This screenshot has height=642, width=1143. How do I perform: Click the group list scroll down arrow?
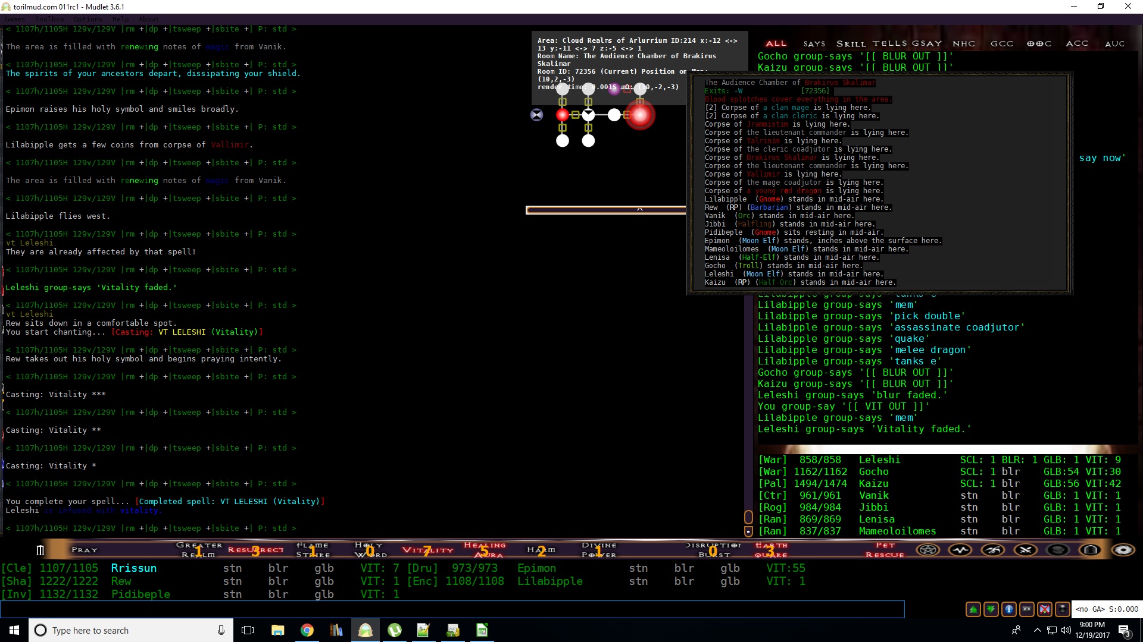click(x=748, y=531)
